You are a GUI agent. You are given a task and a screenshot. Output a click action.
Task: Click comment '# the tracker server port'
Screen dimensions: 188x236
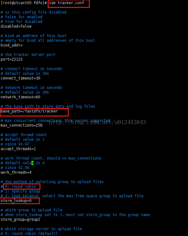28,55
